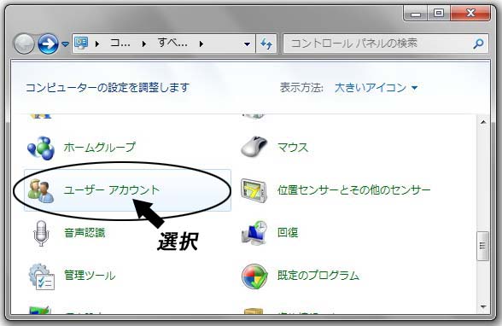Open the address bar history dropdown arrow

pyautogui.click(x=248, y=44)
